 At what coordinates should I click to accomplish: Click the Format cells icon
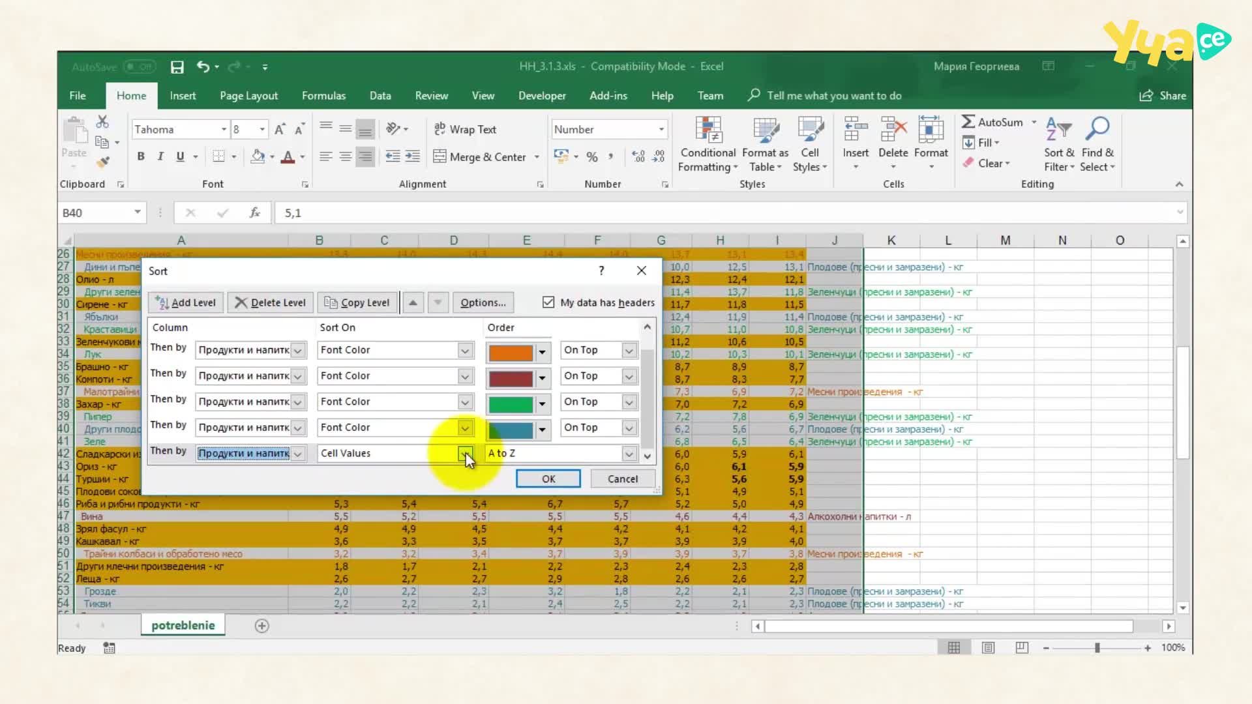coord(931,129)
